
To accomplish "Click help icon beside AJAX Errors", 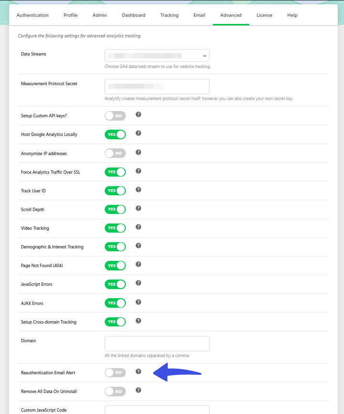I will [138, 302].
